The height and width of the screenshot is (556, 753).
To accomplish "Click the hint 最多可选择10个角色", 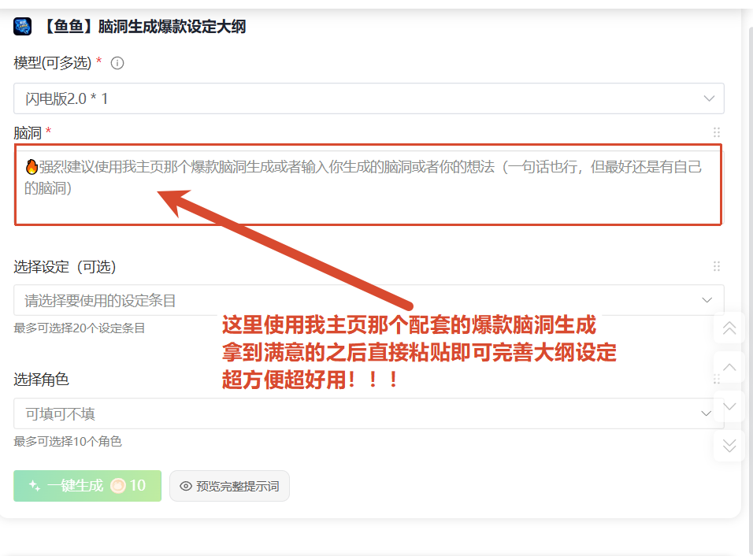I will [68, 442].
